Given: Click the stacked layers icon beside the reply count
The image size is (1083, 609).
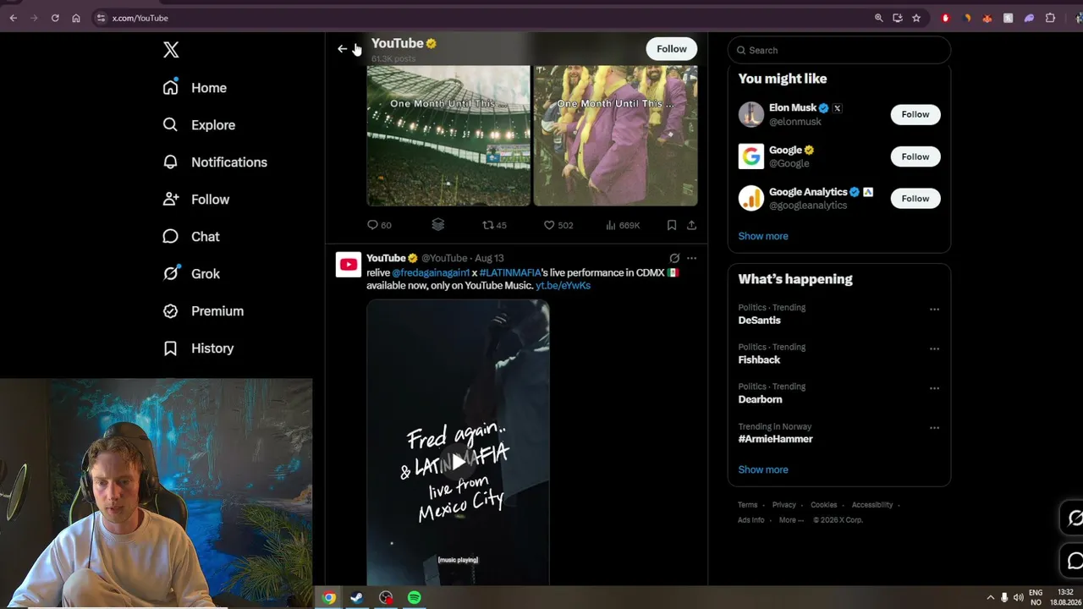Looking at the screenshot, I should tap(437, 225).
